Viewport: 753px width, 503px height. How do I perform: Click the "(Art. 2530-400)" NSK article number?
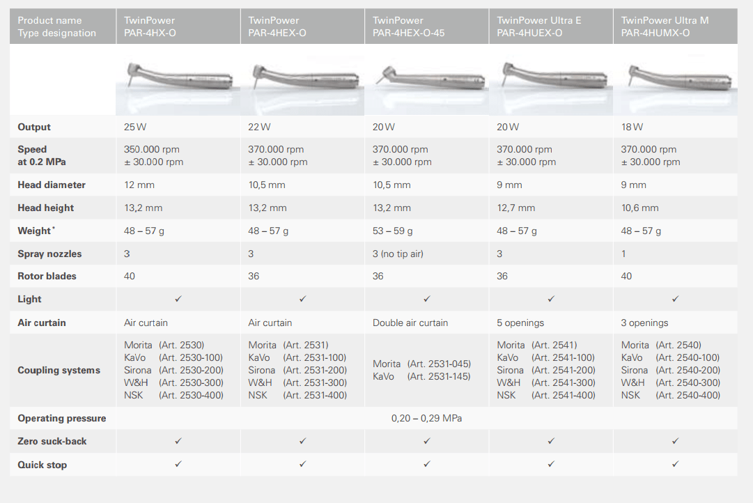coord(191,396)
